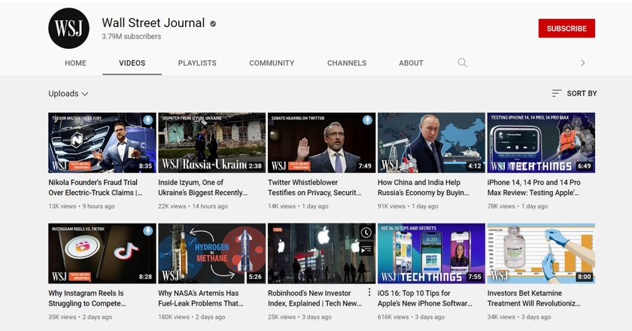The width and height of the screenshot is (632, 331).
Task: Open the three-dot menu for Robinhood video
Action: (369, 293)
